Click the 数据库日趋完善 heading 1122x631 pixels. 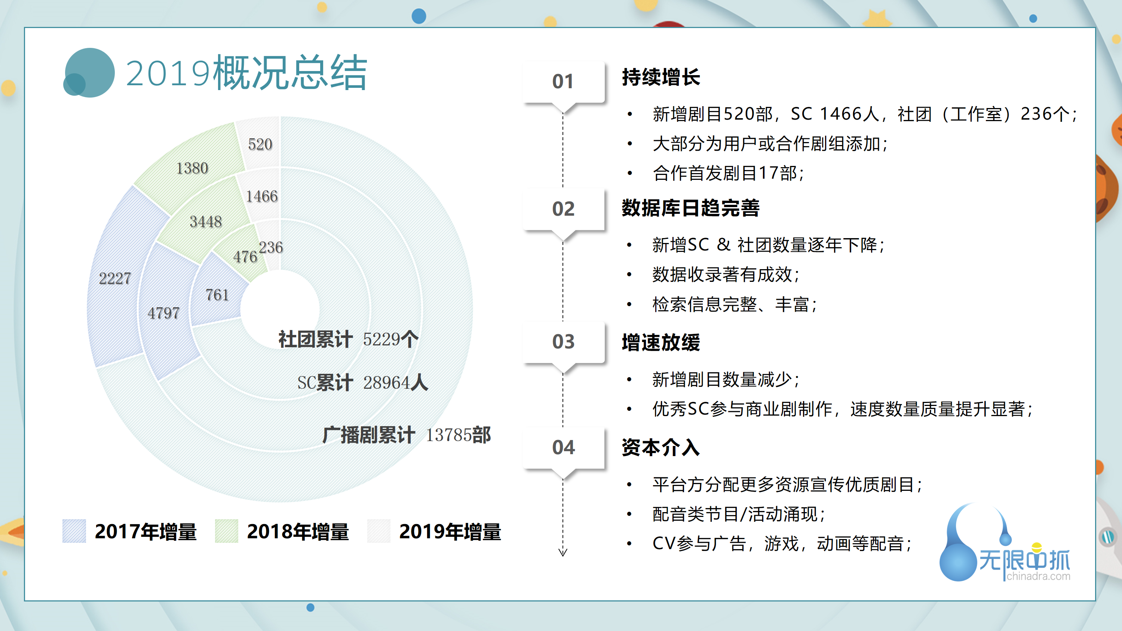pos(690,208)
